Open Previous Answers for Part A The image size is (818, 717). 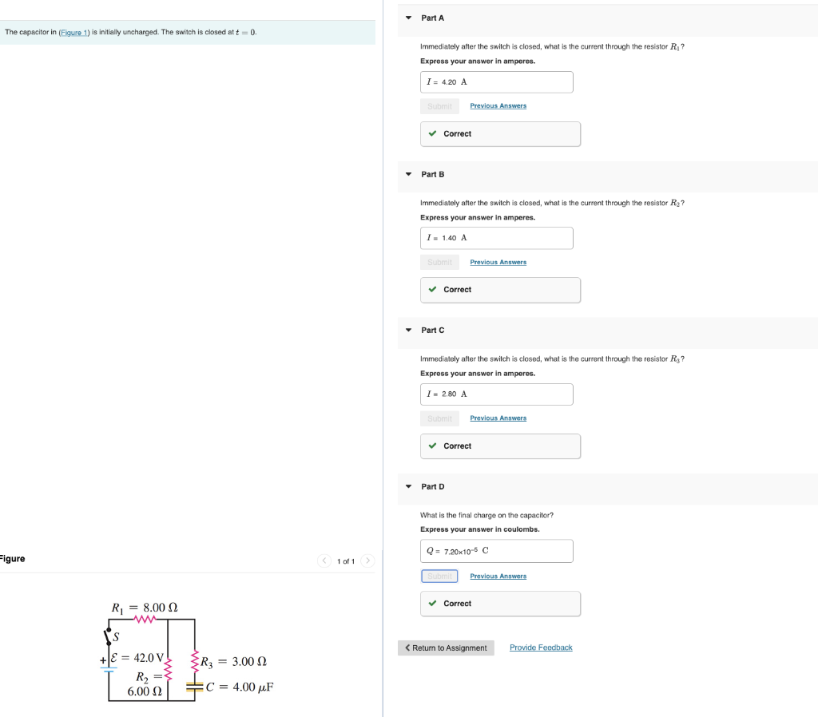click(498, 105)
